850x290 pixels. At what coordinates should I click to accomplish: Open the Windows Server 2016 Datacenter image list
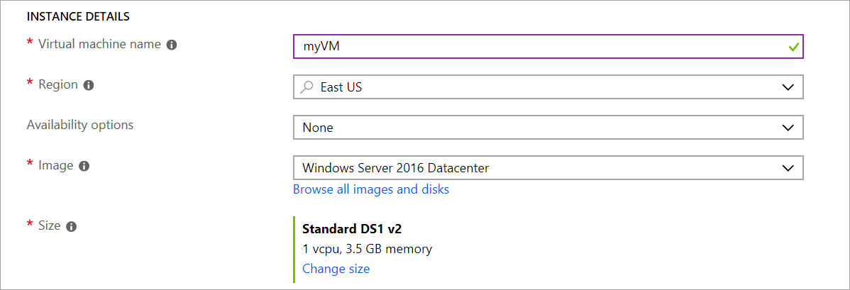click(548, 168)
